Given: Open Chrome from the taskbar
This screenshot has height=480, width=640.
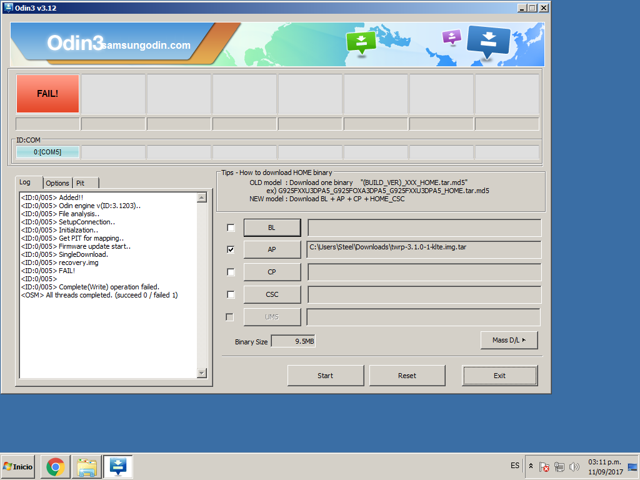Looking at the screenshot, I should tap(56, 466).
